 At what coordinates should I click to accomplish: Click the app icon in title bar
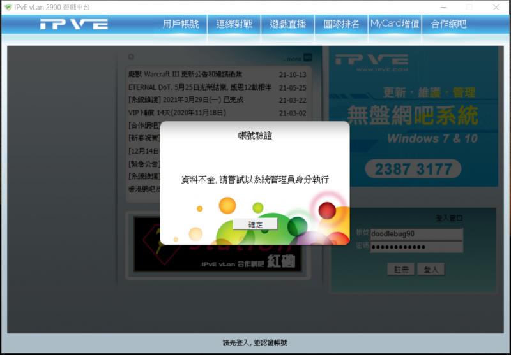pos(8,7)
